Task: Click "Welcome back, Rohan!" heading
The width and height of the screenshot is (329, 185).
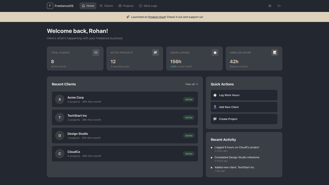Action: [78, 31]
